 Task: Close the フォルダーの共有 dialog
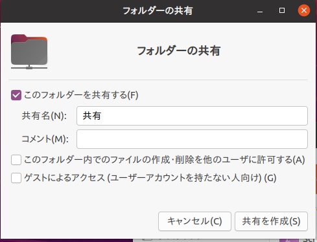pyautogui.click(x=304, y=10)
